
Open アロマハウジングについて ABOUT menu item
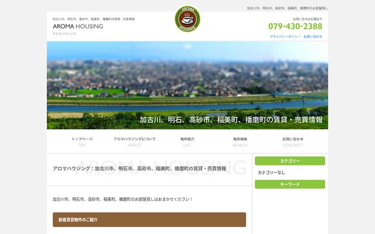[135, 142]
